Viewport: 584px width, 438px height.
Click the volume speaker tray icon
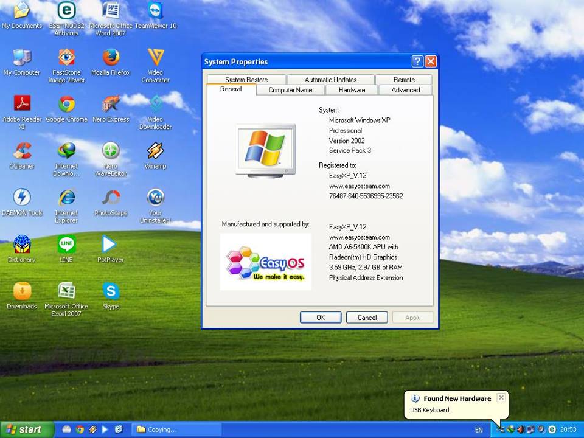[521, 429]
